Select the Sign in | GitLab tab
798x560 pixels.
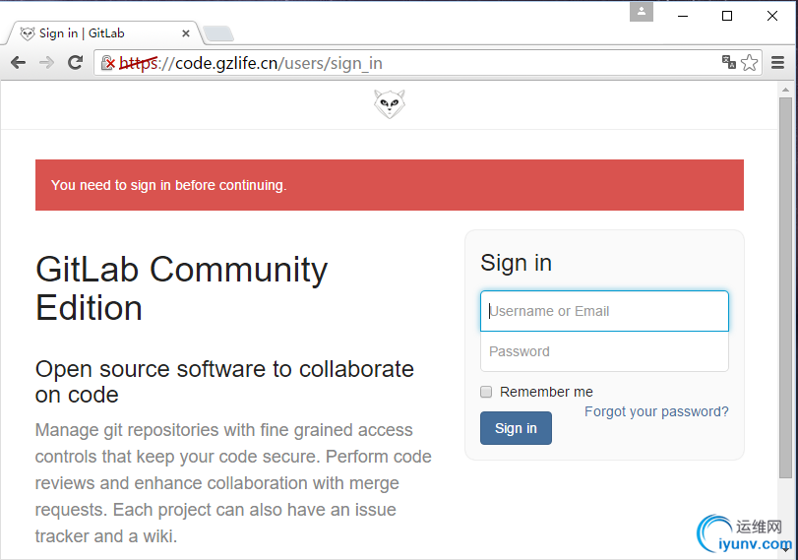coord(104,33)
